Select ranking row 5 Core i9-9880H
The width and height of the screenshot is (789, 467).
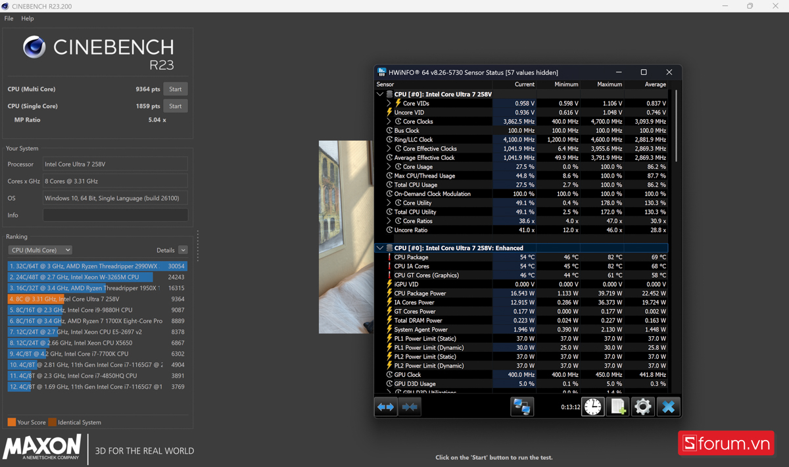pos(97,310)
